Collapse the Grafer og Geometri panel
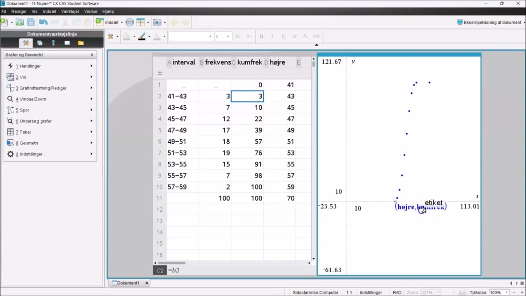Image resolution: width=526 pixels, height=296 pixels. tap(92, 55)
